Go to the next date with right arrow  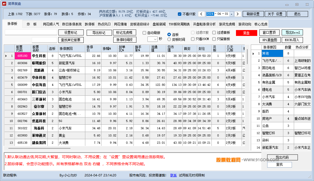tap(238, 14)
